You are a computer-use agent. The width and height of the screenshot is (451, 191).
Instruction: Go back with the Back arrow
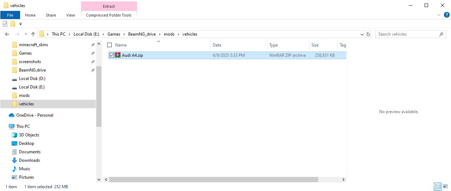(7, 34)
